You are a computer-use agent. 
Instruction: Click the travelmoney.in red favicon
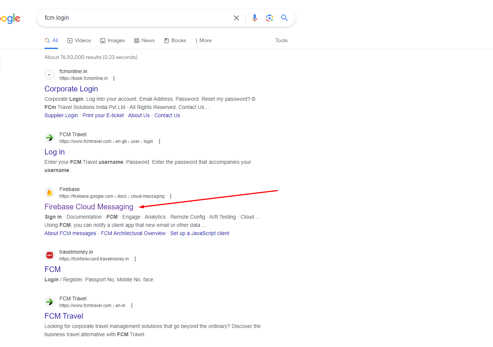pos(50,255)
